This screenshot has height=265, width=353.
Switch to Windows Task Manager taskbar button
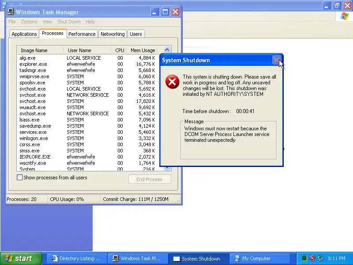[x=138, y=258]
